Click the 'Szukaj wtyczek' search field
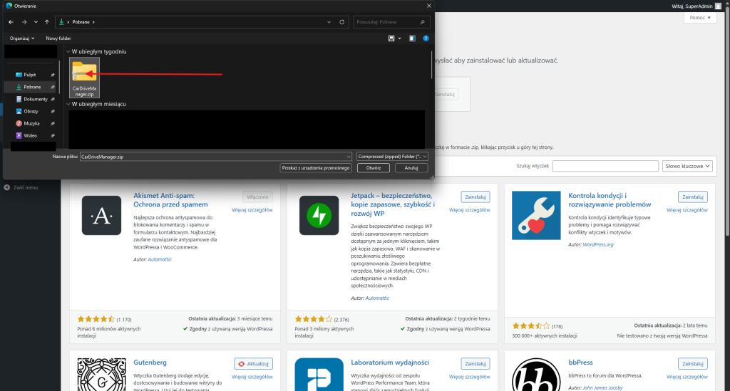The image size is (730, 391). pyautogui.click(x=605, y=166)
